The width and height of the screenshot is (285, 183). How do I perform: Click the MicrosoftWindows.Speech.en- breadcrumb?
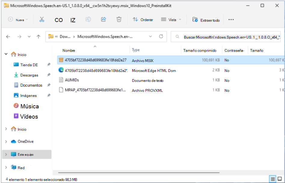[x=105, y=36]
